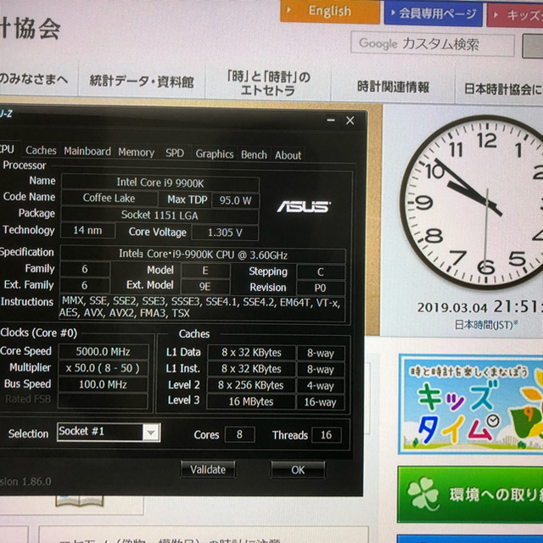
Task: Click the 95.0 W Max TDP value
Action: coord(235,200)
